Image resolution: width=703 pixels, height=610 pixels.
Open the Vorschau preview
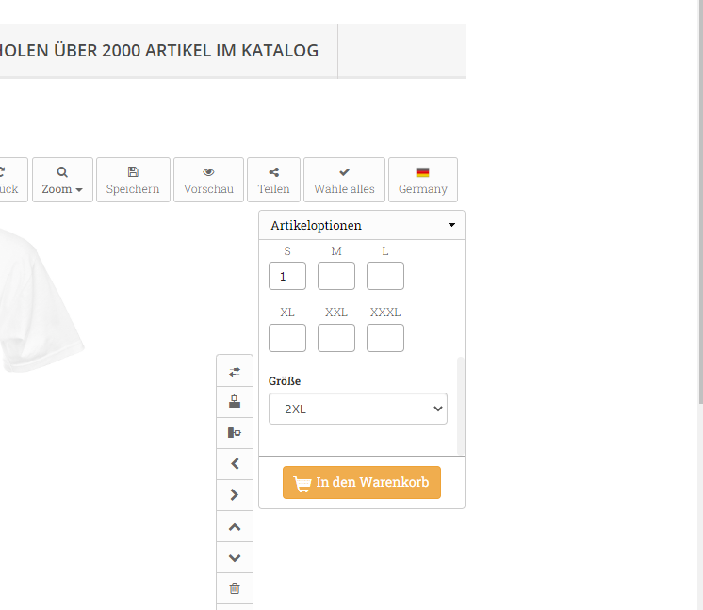coord(208,180)
